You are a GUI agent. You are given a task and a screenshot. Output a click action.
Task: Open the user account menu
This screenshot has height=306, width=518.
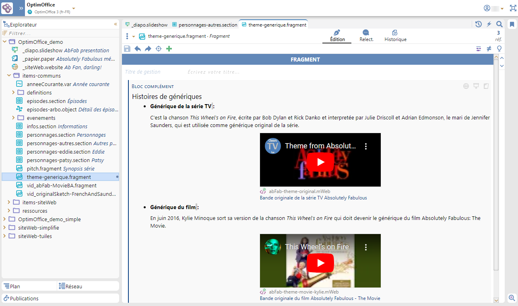point(493,8)
